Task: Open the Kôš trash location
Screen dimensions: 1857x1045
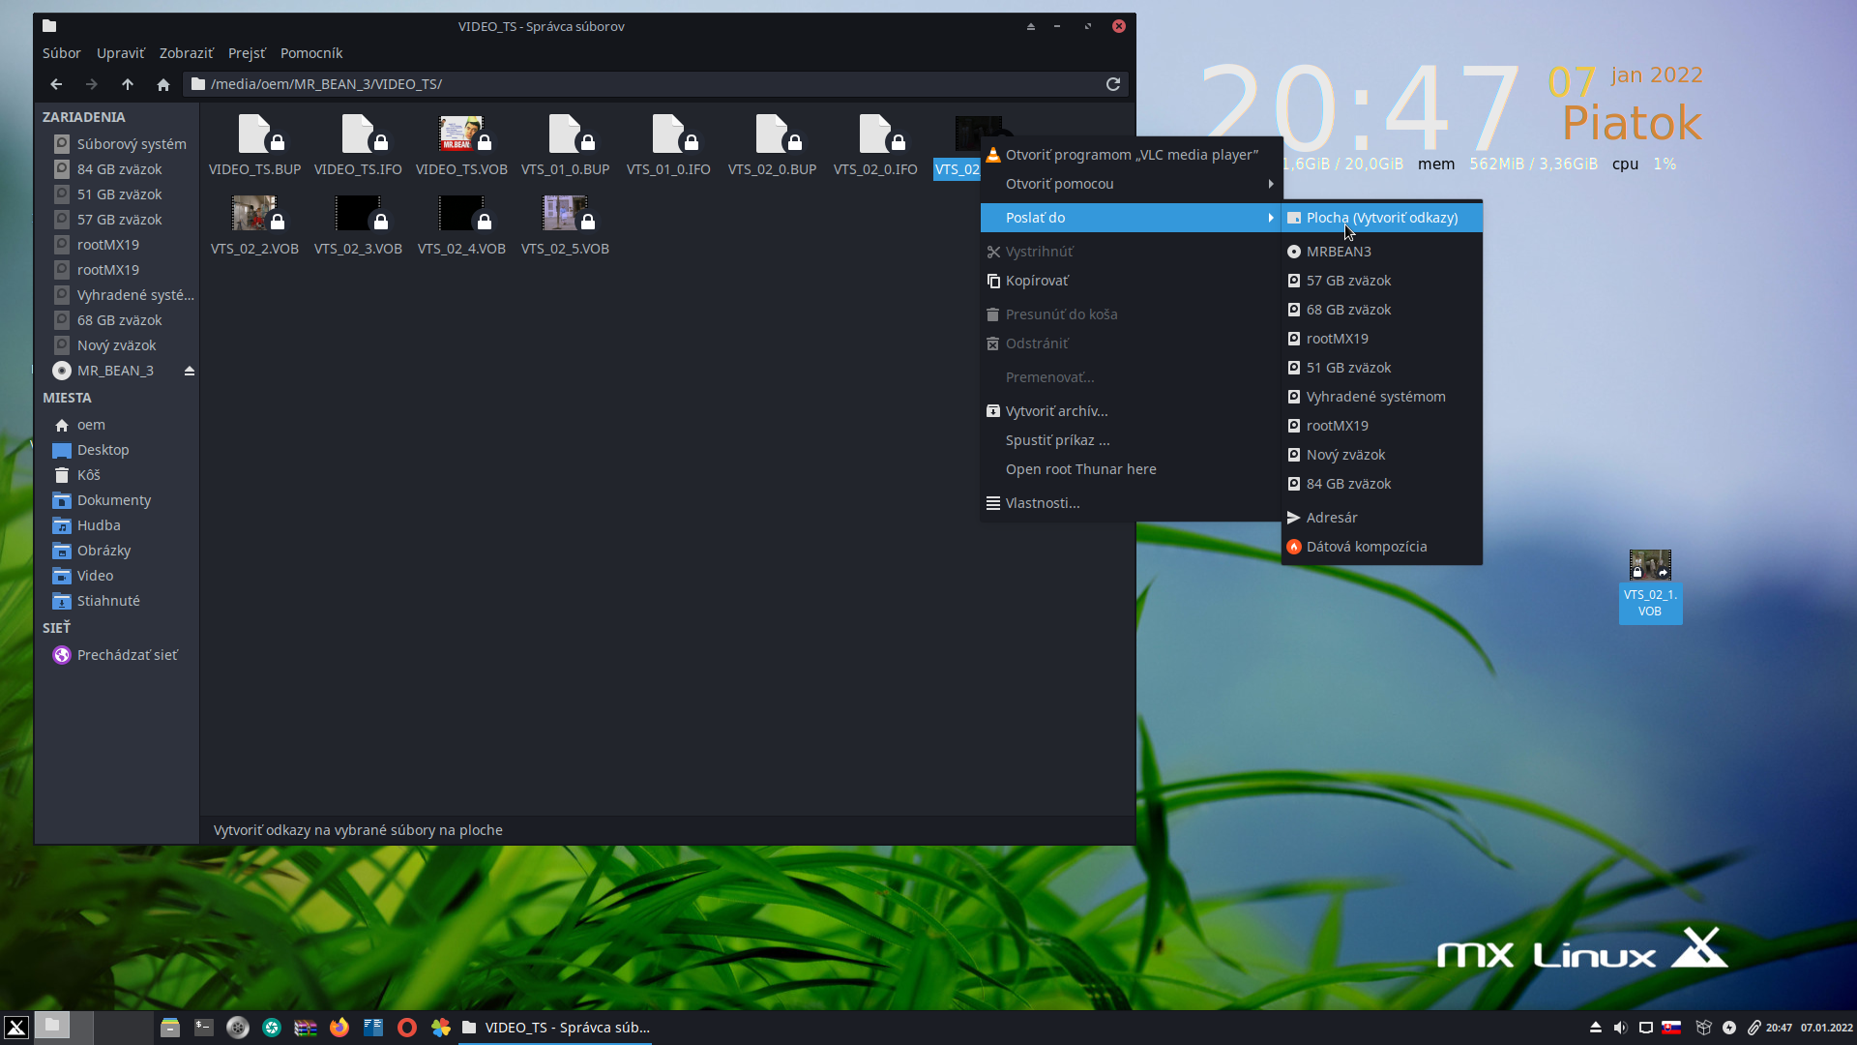Action: click(x=89, y=475)
